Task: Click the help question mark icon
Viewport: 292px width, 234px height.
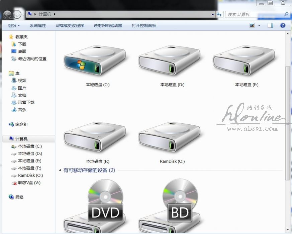Action: click(283, 25)
